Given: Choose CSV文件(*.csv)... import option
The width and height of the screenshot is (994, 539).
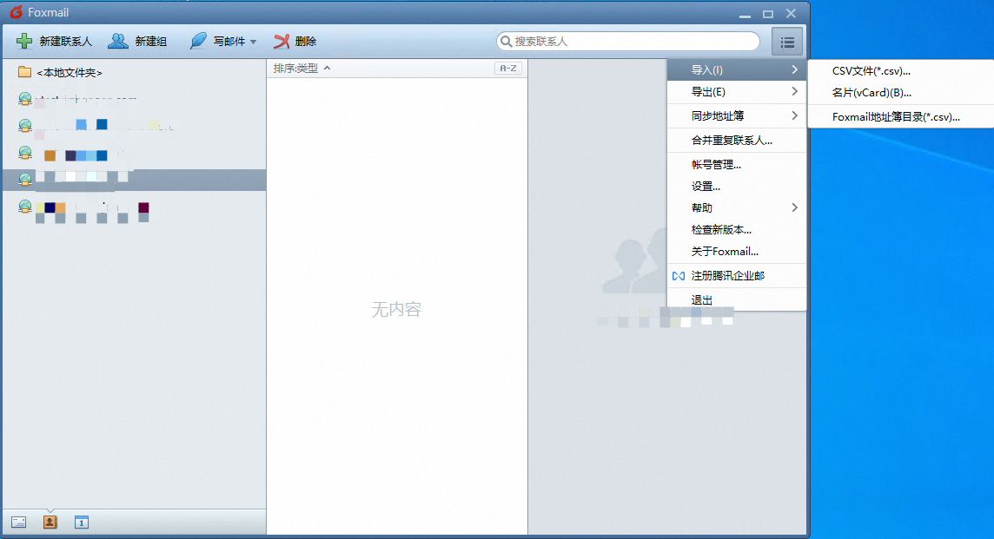Looking at the screenshot, I should coord(900,71).
